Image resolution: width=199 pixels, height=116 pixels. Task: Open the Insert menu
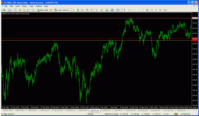[18, 6]
